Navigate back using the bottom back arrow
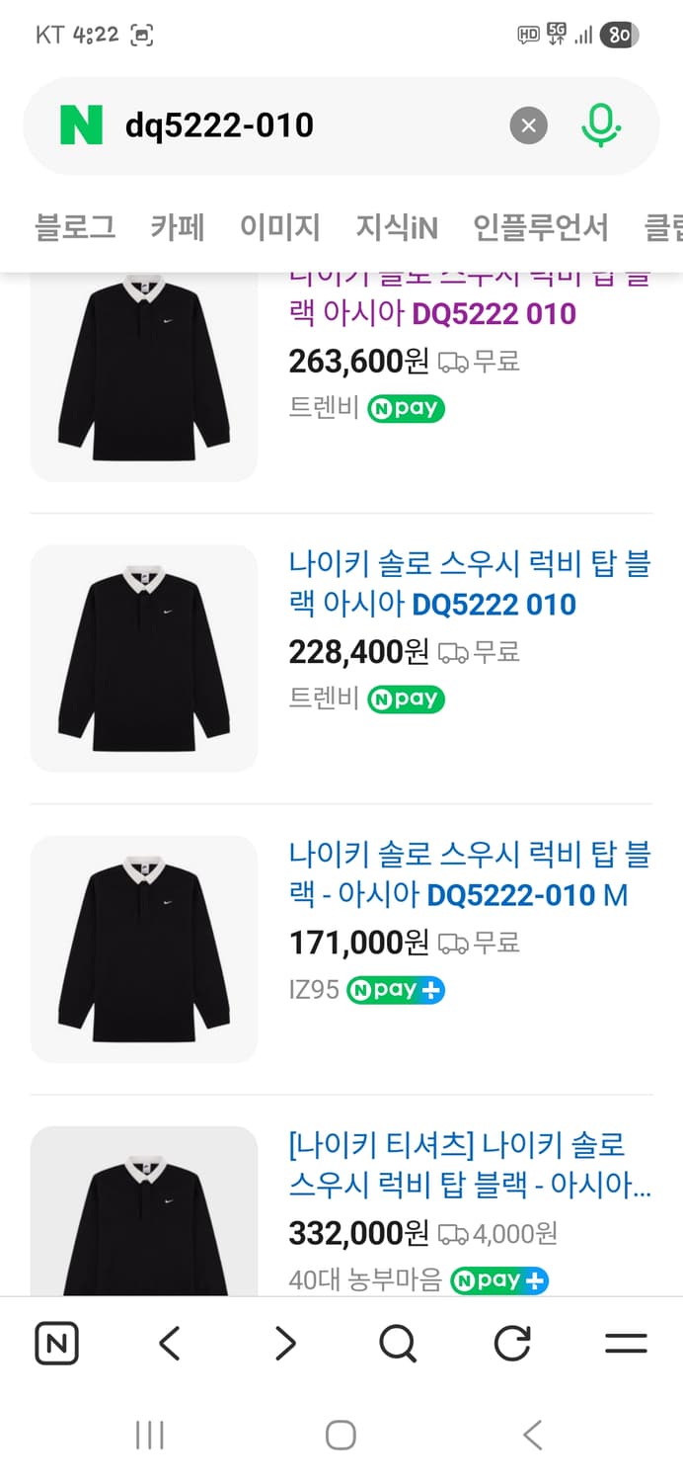Image resolution: width=683 pixels, height=1482 pixels. (x=170, y=1343)
